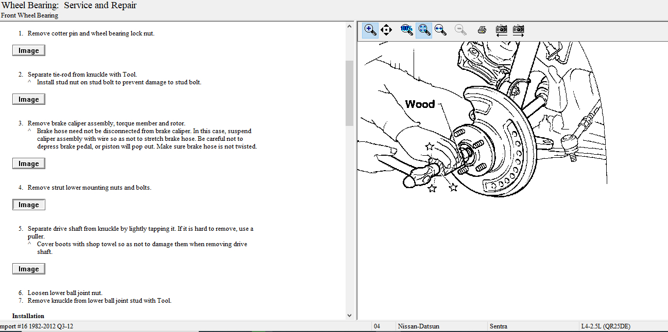The width and height of the screenshot is (668, 332).
Task: Click the 'Installation' heading
Action: (28, 316)
